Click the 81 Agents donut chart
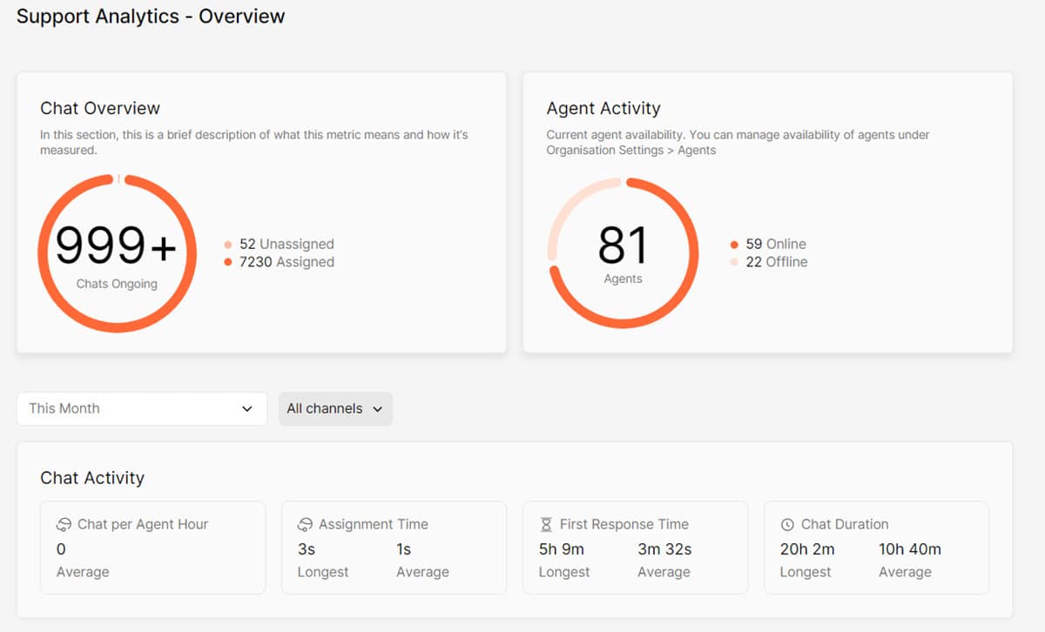 coord(623,252)
